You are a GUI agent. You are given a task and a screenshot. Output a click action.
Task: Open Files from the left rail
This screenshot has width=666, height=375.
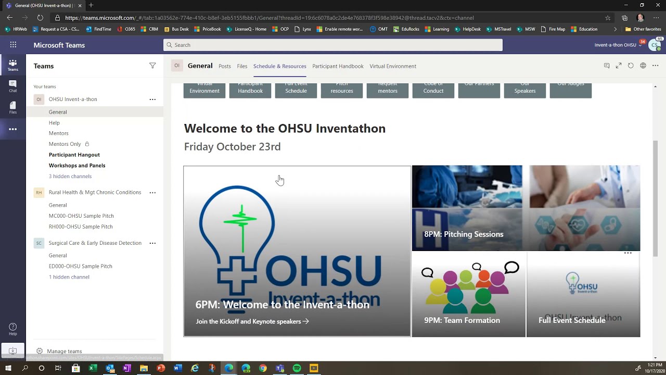(x=12, y=108)
